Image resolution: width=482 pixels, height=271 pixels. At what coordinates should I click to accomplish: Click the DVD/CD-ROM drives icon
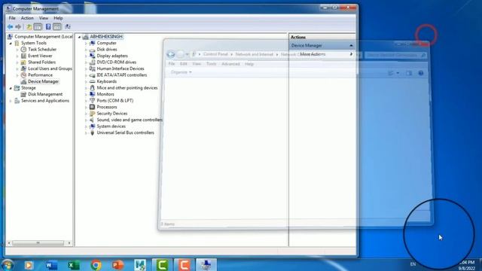point(92,62)
